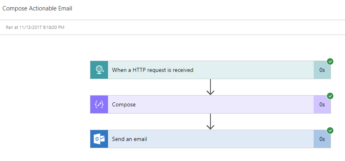
Task: Expand the Send an email action card
Action: tap(241, 139)
